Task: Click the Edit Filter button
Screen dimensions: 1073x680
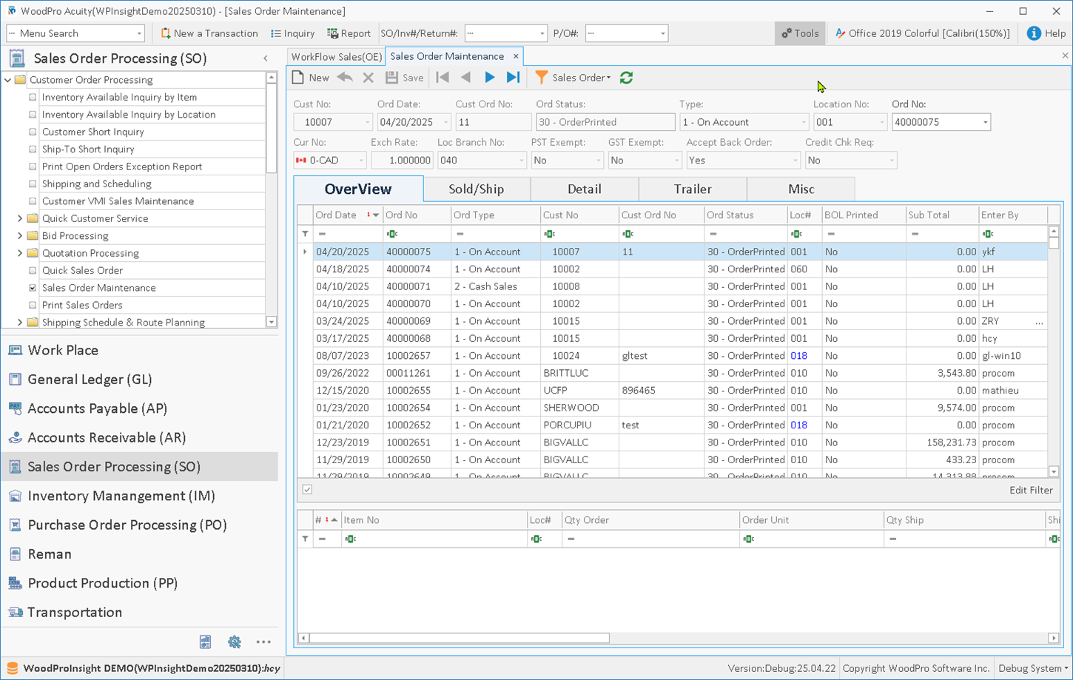Action: 1030,490
